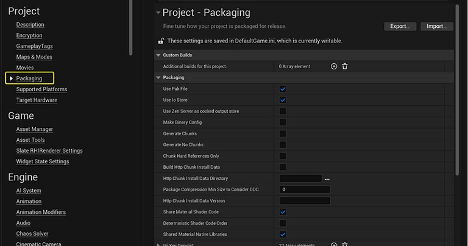Open Slate RHIRenderer Settings
The width and height of the screenshot is (468, 246).
click(49, 151)
